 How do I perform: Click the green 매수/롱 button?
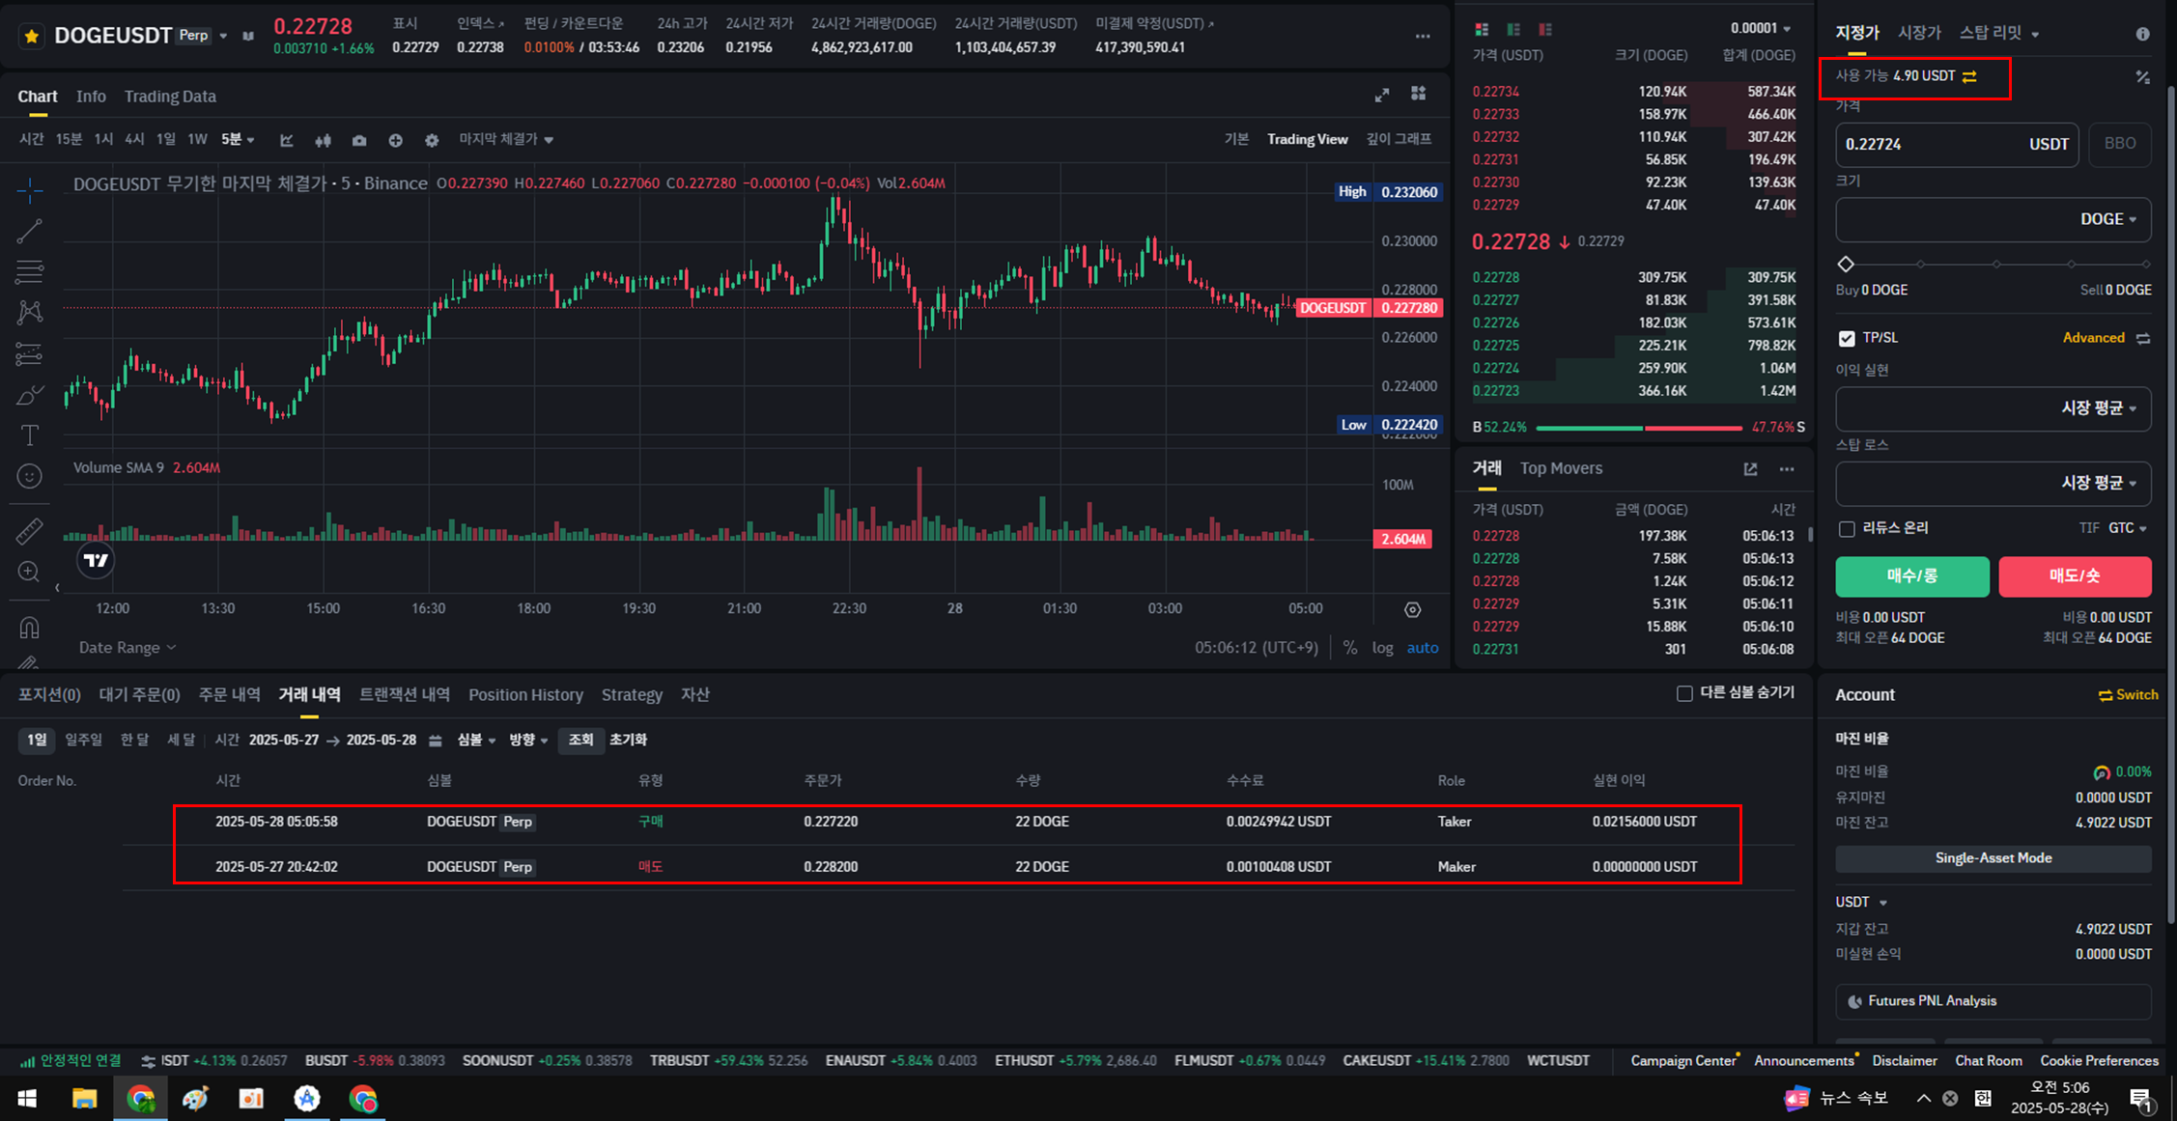point(1911,575)
